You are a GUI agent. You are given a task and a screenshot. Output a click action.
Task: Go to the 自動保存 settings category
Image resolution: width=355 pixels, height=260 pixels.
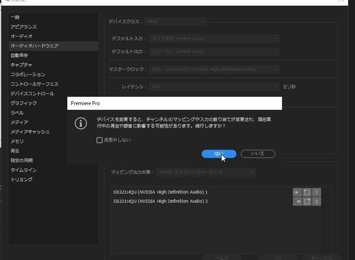(19, 55)
